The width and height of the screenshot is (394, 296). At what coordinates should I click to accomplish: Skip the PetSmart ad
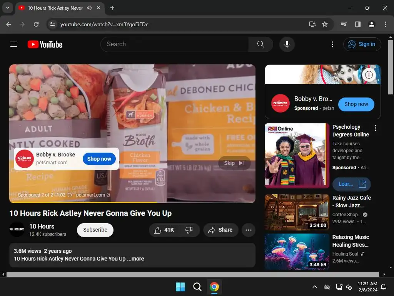234,163
